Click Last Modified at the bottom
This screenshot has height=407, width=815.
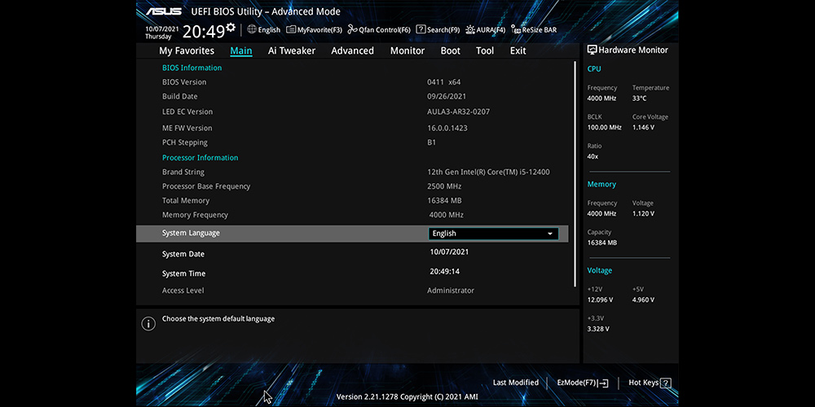coord(515,383)
